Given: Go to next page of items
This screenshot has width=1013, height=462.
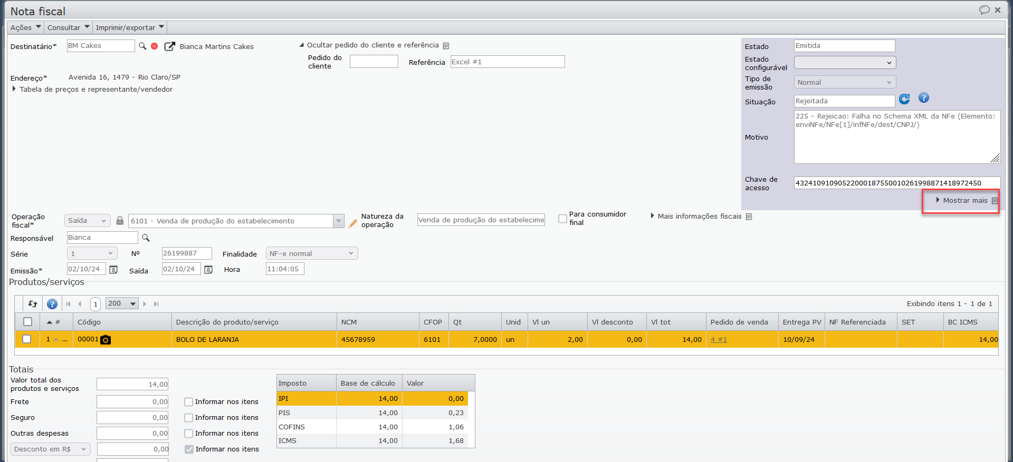Looking at the screenshot, I should [145, 304].
